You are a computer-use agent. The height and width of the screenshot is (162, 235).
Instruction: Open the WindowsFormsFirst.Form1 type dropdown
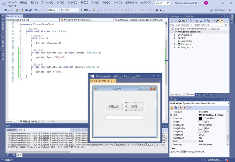[112, 20]
